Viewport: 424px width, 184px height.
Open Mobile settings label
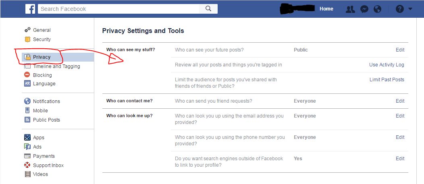click(x=40, y=110)
